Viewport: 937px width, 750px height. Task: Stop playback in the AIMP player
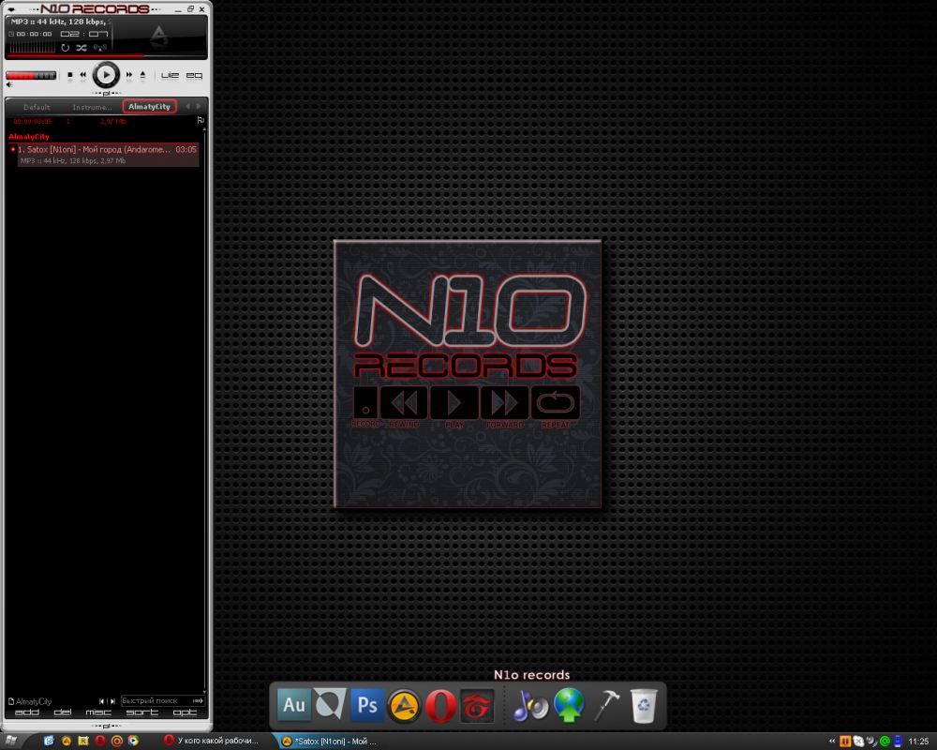coord(70,75)
